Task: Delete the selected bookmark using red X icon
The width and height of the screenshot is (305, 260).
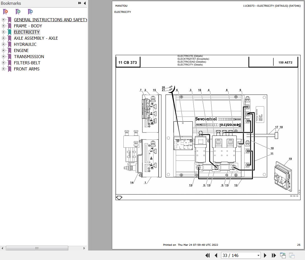Action: (x=6, y=12)
